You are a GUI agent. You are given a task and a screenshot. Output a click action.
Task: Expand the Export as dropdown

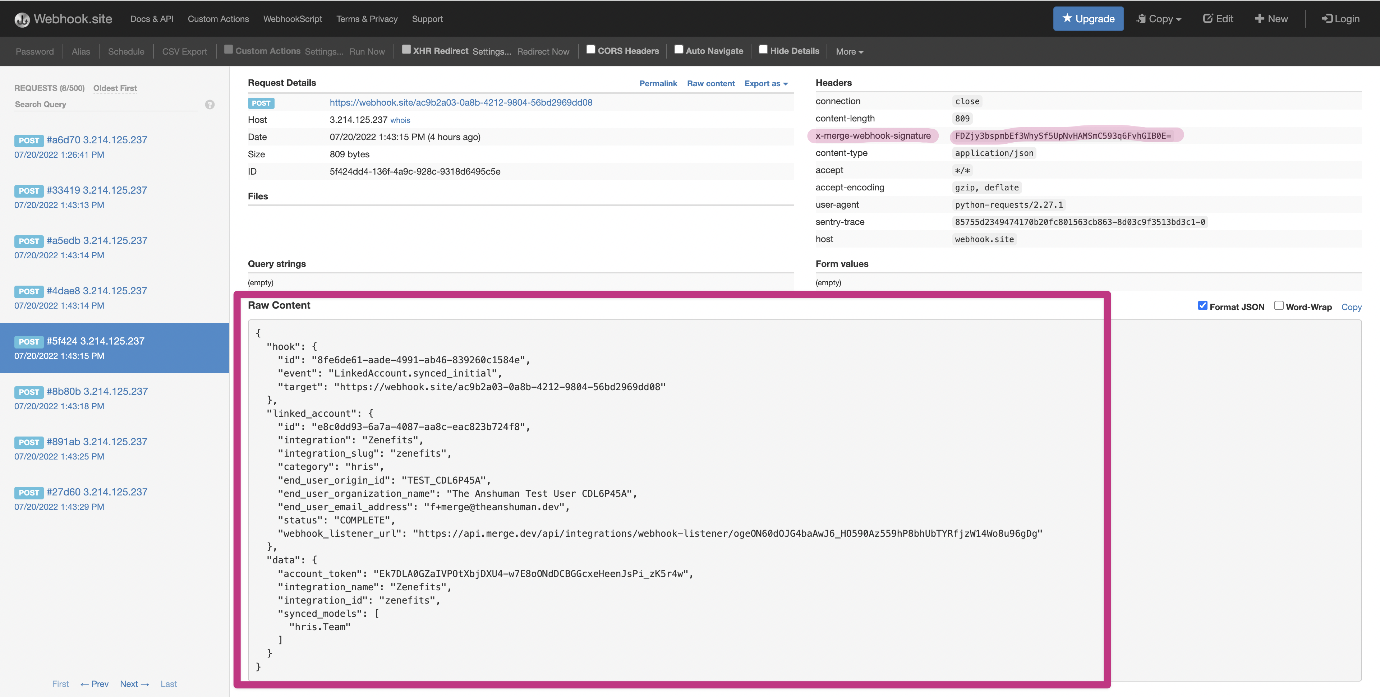pyautogui.click(x=766, y=84)
